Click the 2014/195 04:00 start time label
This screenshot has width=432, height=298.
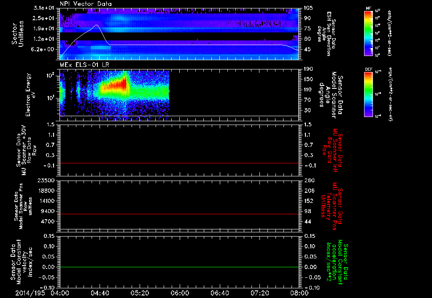pyautogui.click(x=42, y=293)
